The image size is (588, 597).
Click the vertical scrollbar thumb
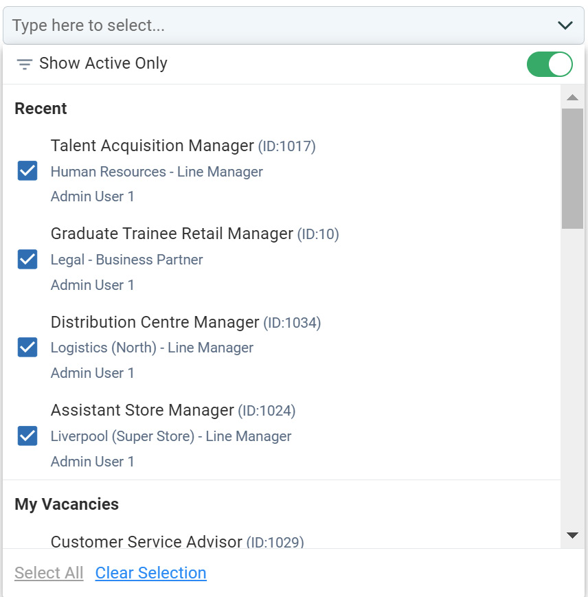point(572,169)
